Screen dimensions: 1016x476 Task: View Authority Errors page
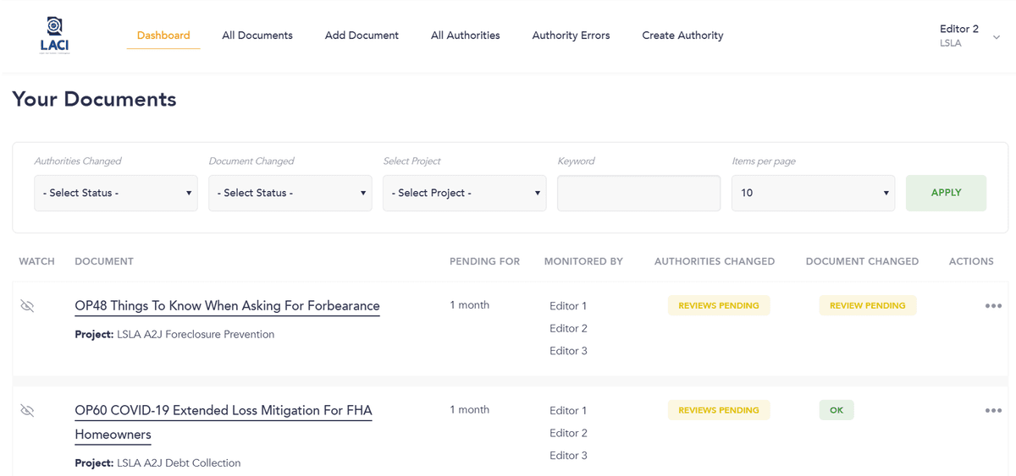(571, 36)
